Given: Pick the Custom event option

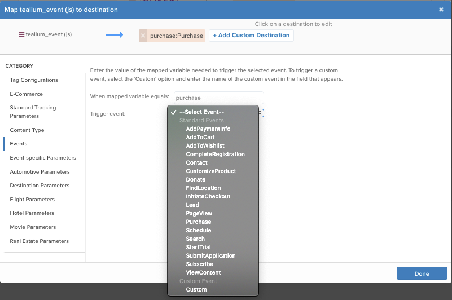Looking at the screenshot, I should pos(196,289).
